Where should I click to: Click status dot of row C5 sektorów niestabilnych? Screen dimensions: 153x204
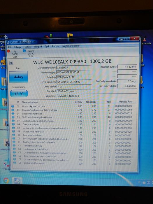[14, 152]
